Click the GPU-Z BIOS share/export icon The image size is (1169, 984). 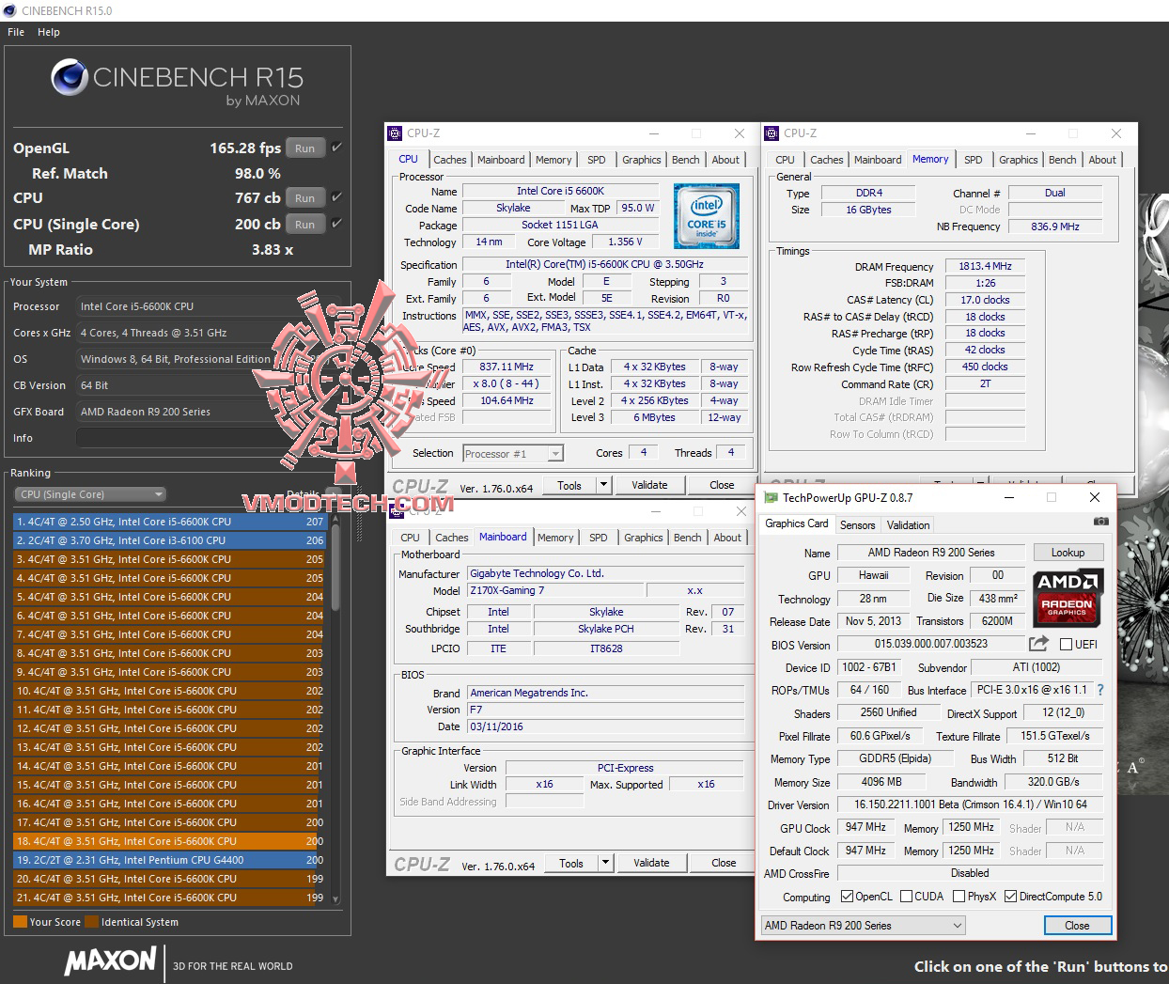tap(1038, 644)
